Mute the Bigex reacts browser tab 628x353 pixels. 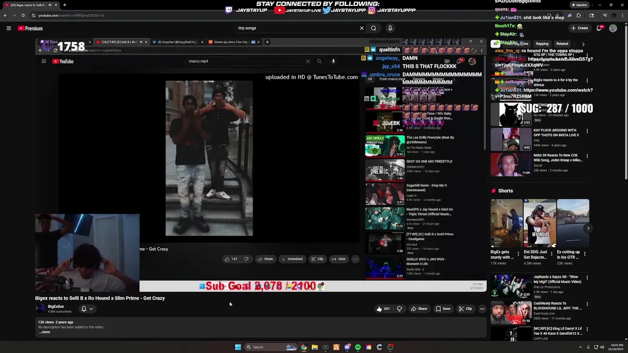click(x=50, y=5)
